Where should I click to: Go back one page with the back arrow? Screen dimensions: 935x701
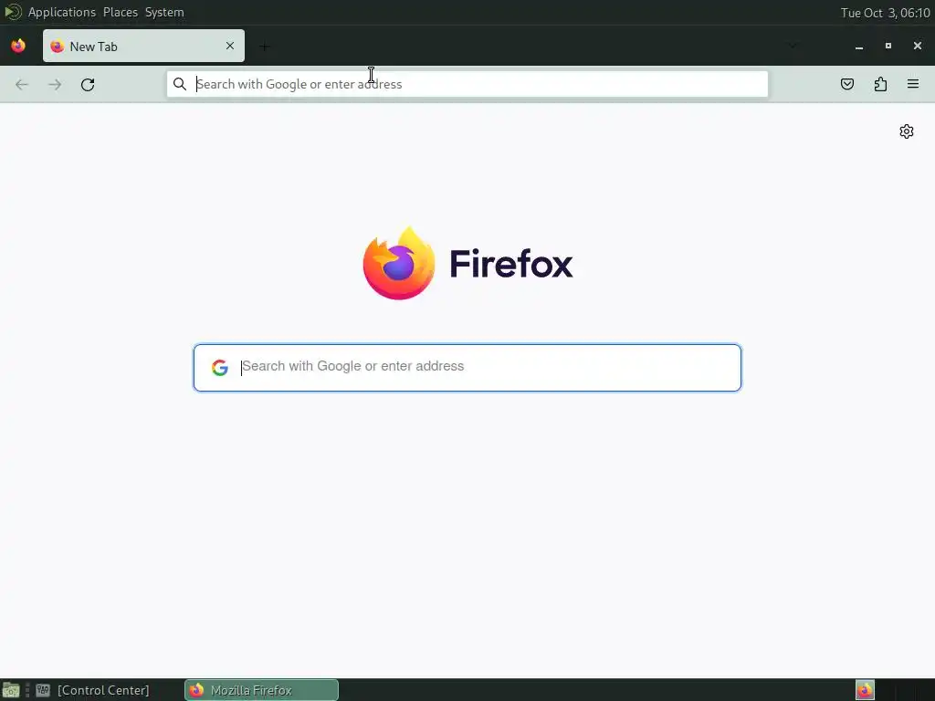point(22,85)
